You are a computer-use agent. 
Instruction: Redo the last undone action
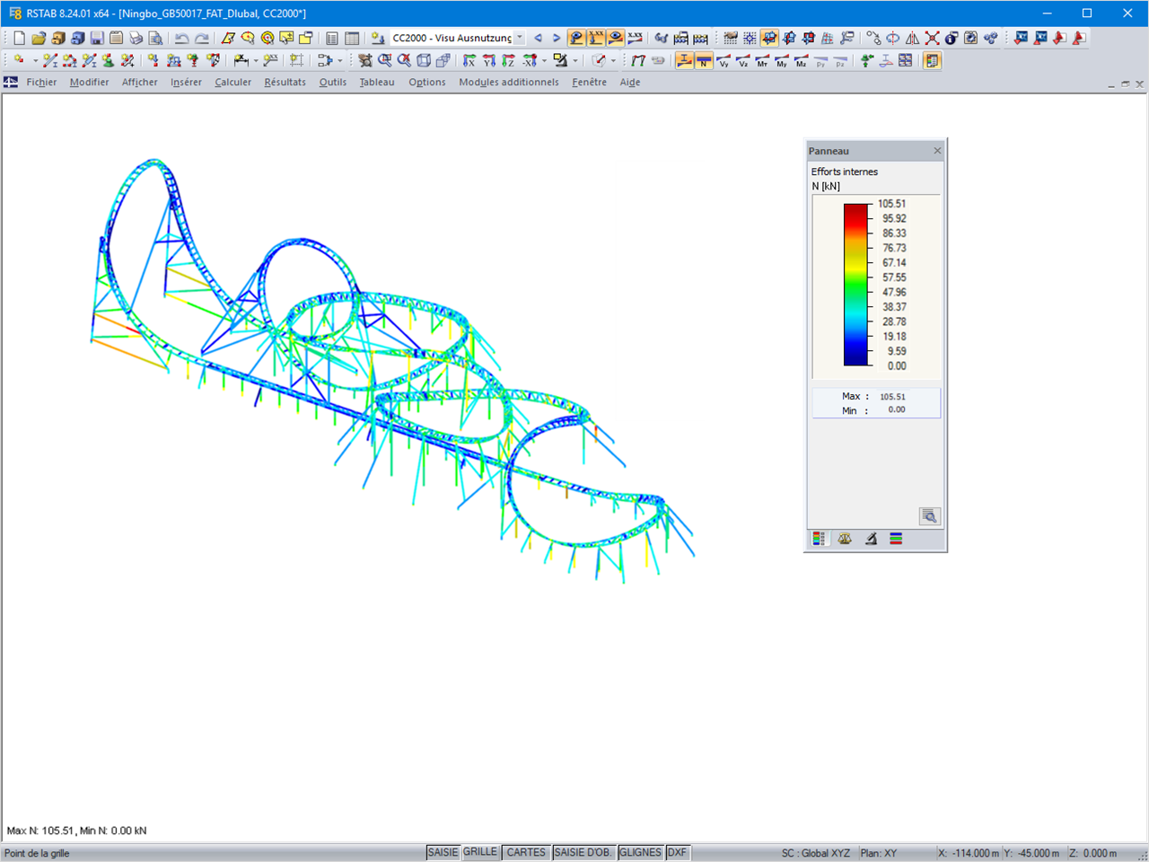tap(202, 38)
